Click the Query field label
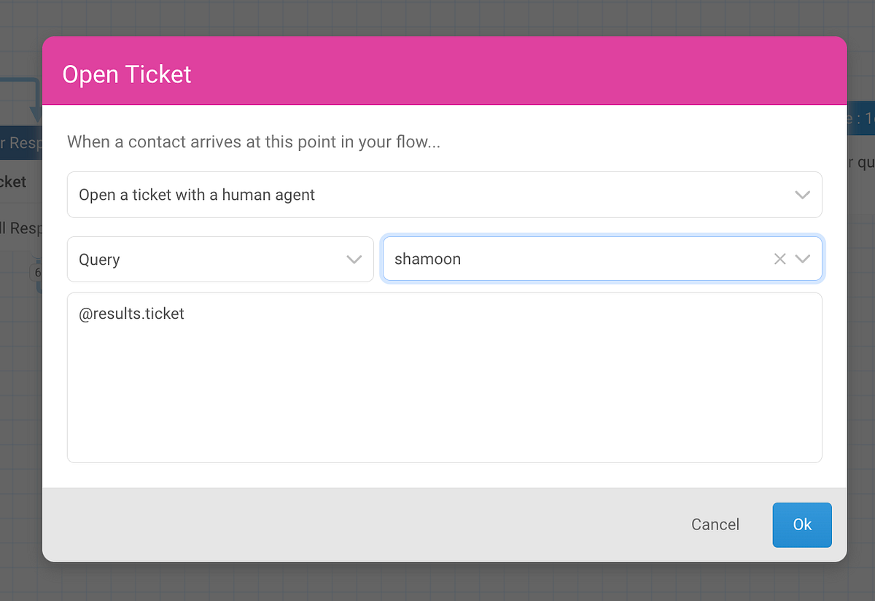This screenshot has width=875, height=601. 99,259
